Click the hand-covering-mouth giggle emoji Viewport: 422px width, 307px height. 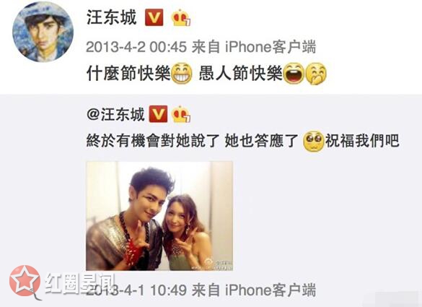click(x=316, y=74)
